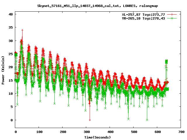Screen dimensions: 187x140
Task: Click the Time(Seconds) axis label
Action: [x=98, y=137]
